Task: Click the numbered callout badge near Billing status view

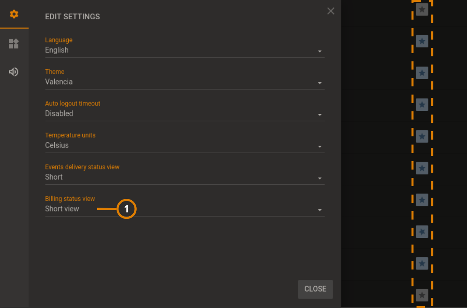Action: 126,209
